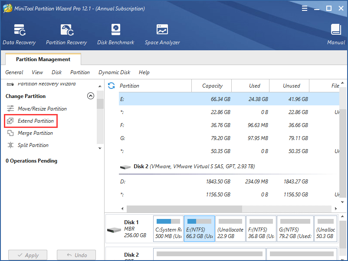The width and height of the screenshot is (348, 261).
Task: Select the E: NTFS block in Disk 1 map
Action: point(199,228)
